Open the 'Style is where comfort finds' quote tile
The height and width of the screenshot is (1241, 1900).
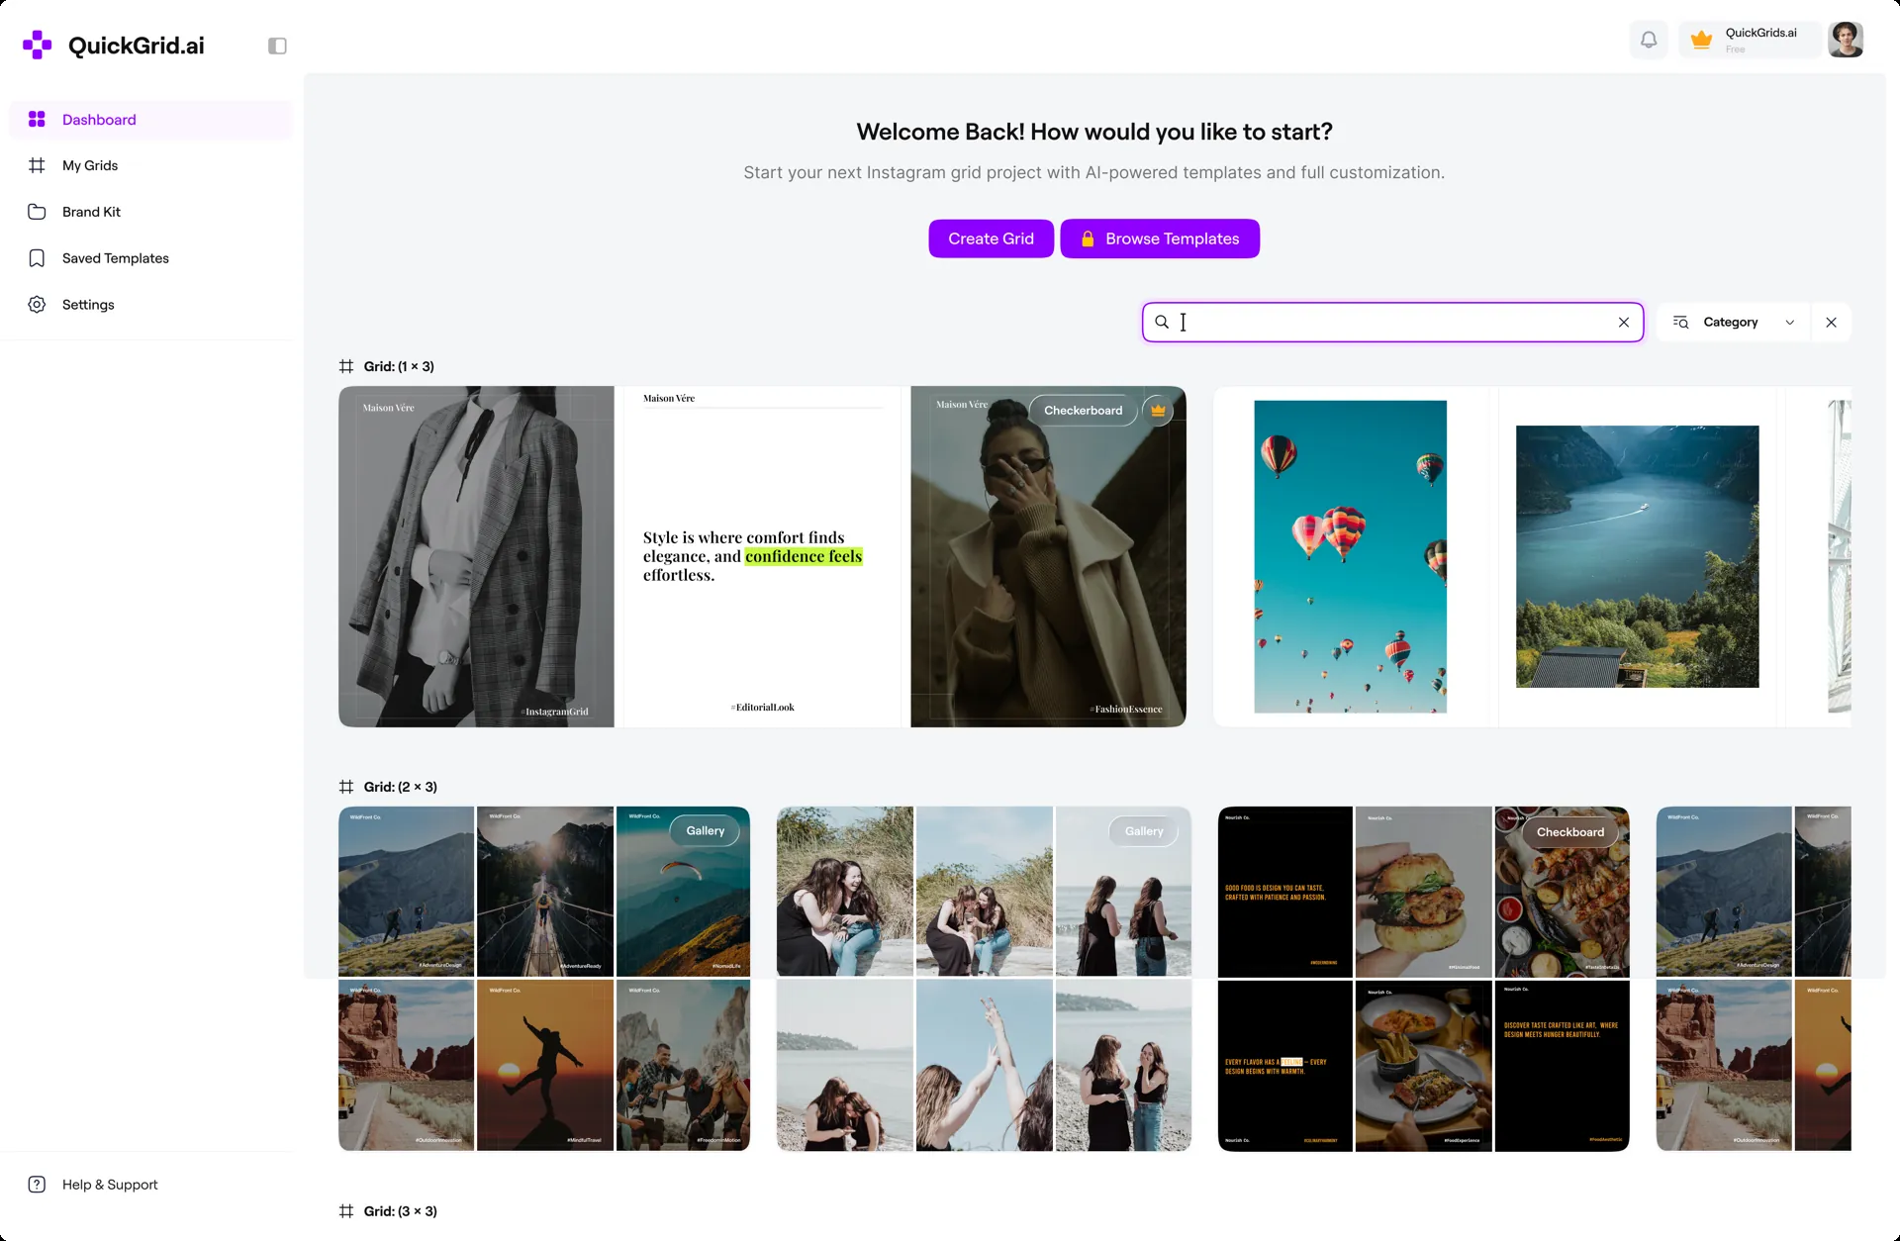(762, 557)
